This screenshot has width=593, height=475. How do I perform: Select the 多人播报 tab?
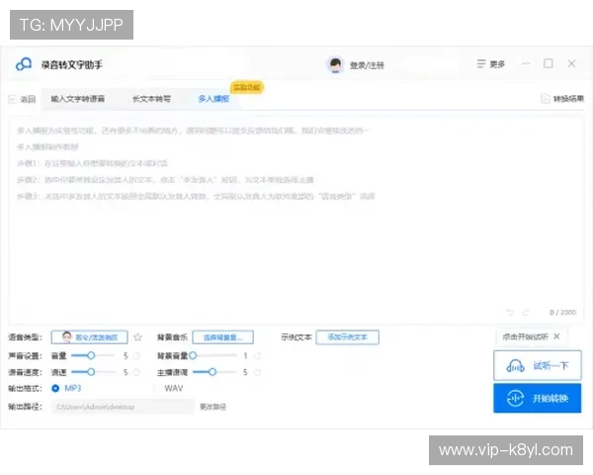(x=213, y=99)
